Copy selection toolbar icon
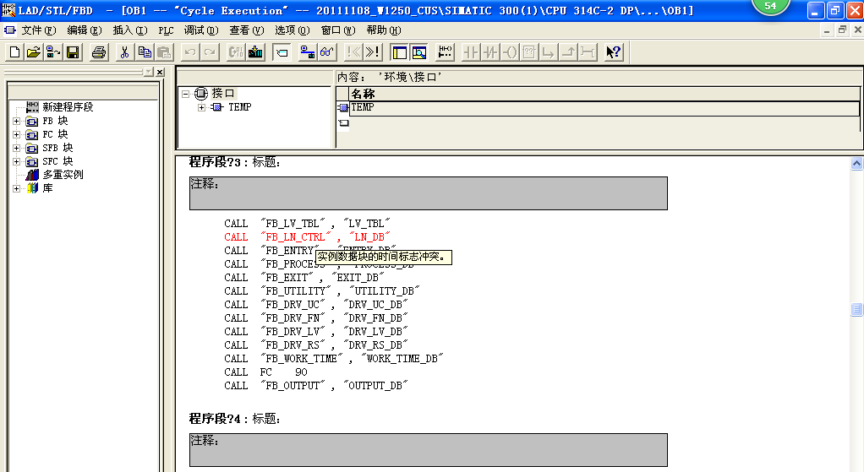Viewport: 864px width, 472px height. (145, 52)
